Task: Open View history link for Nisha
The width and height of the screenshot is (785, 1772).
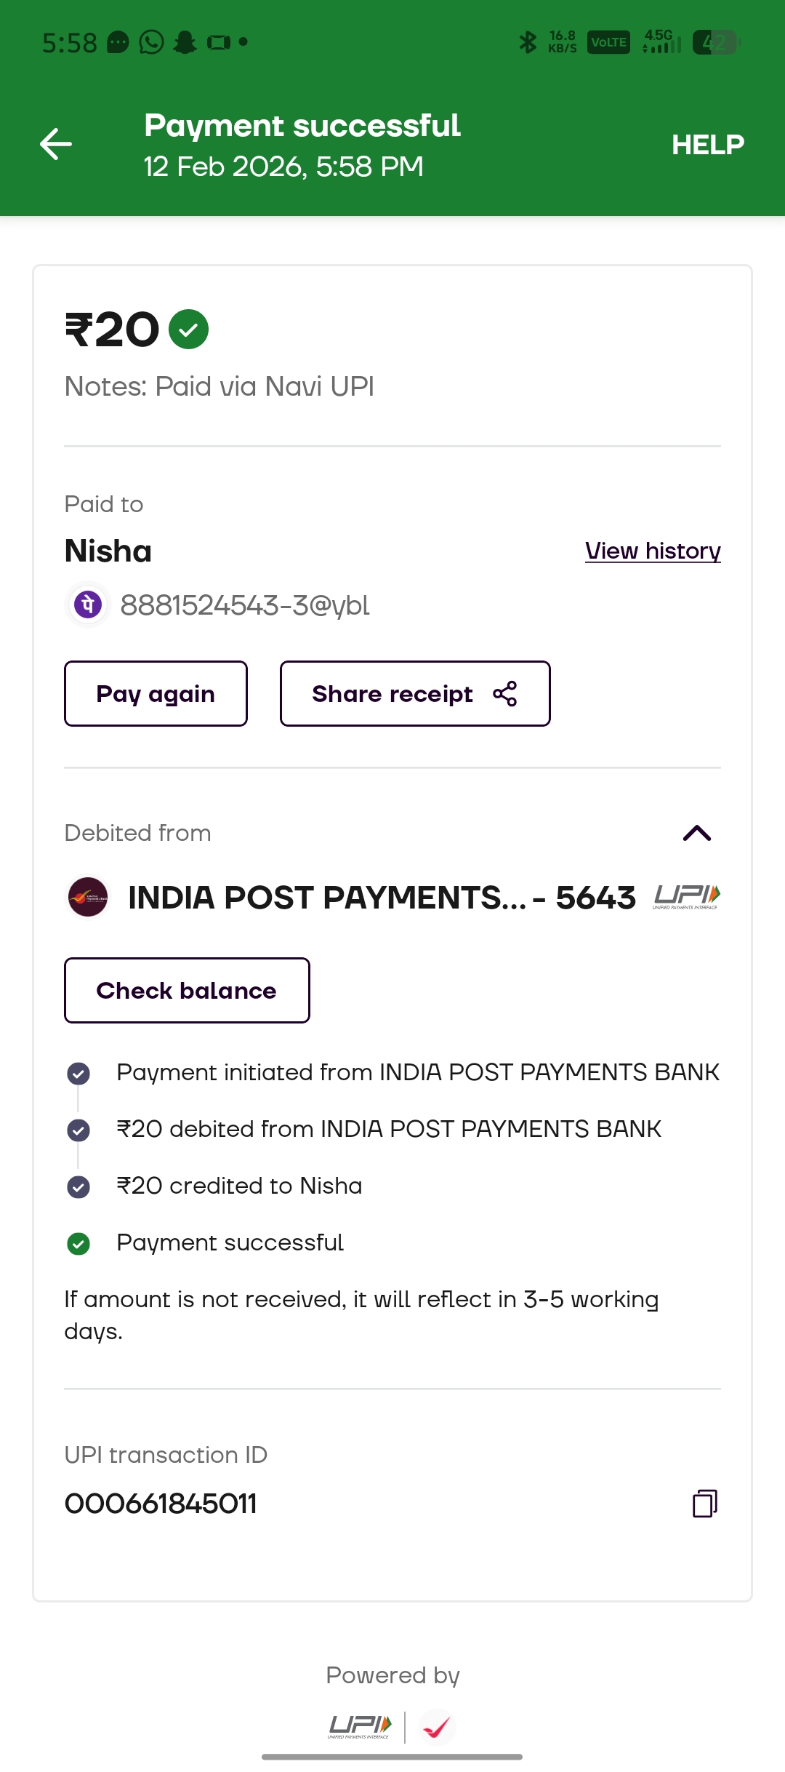Action: click(653, 551)
